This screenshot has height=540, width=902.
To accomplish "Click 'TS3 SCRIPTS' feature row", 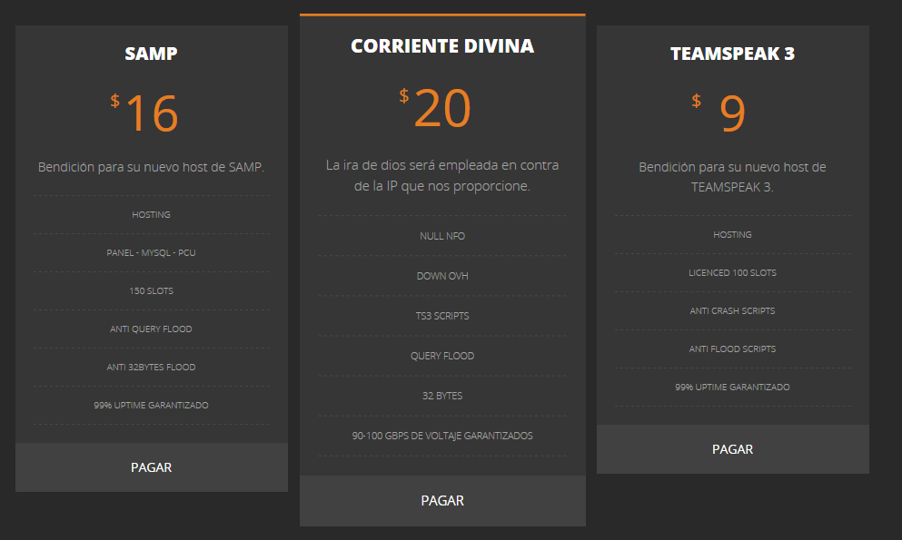I will 442,316.
